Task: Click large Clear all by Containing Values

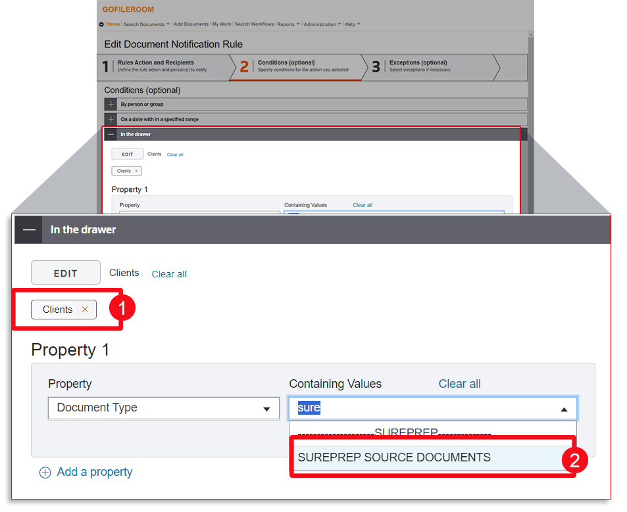Action: (459, 383)
